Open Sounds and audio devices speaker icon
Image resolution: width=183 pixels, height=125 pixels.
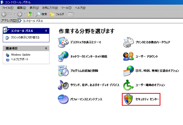click(x=63, y=85)
